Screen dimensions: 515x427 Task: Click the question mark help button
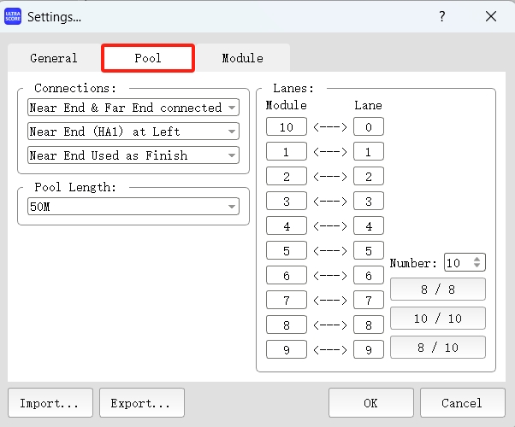442,16
